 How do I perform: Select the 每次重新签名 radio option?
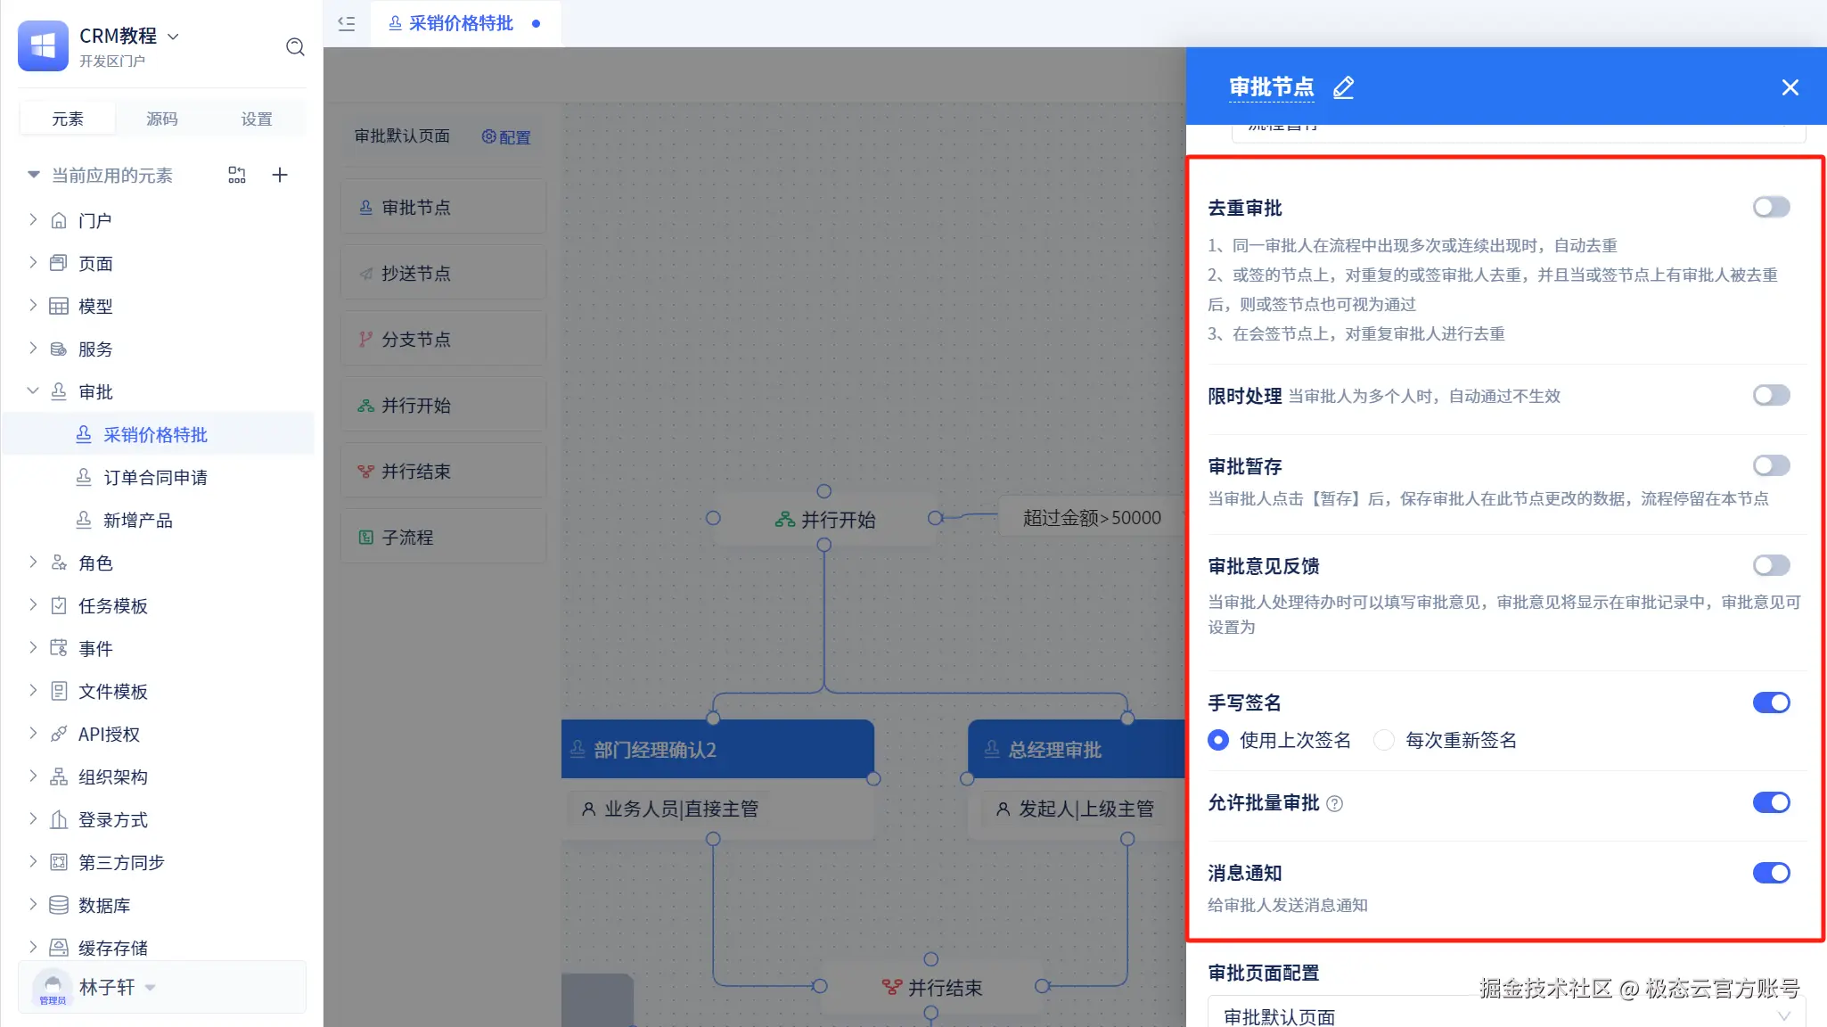pos(1384,741)
